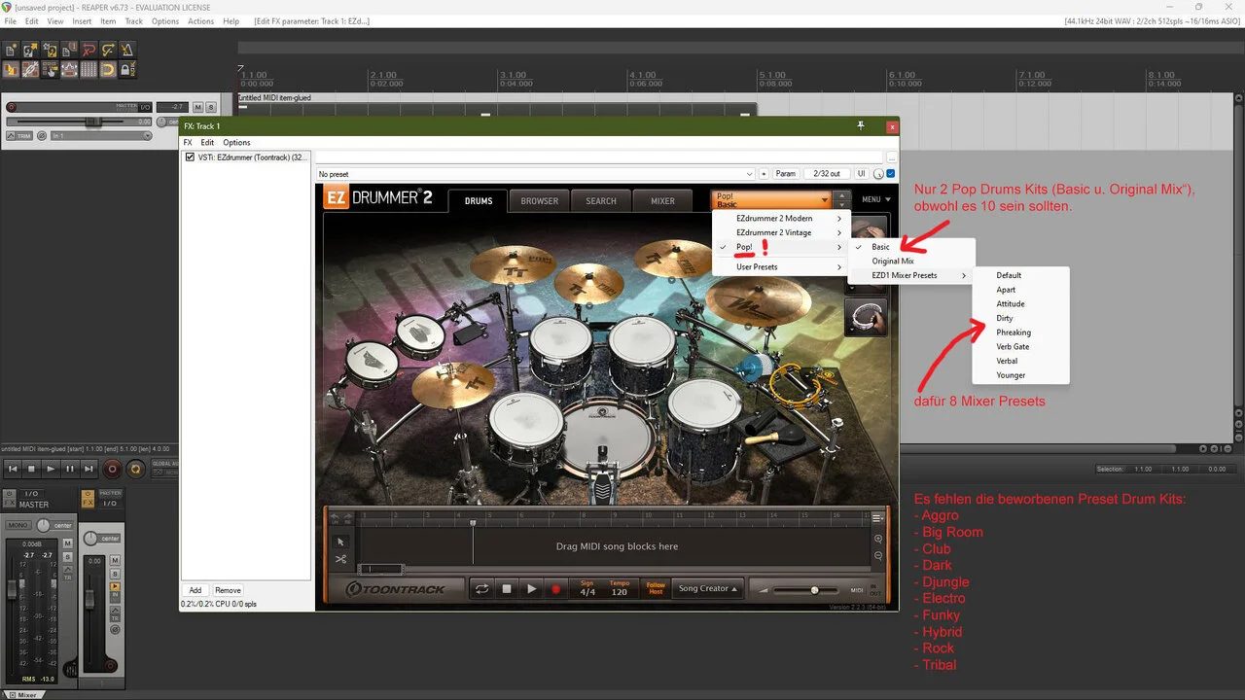Create a new project via toolbar icon

pyautogui.click(x=11, y=51)
